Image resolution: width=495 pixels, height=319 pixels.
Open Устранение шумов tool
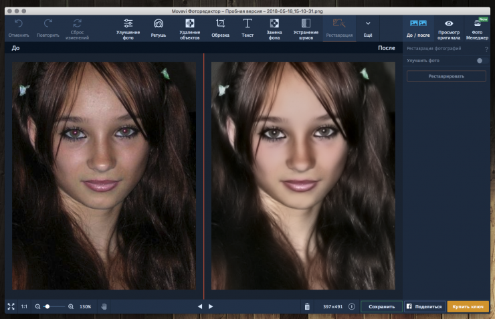coord(306,29)
